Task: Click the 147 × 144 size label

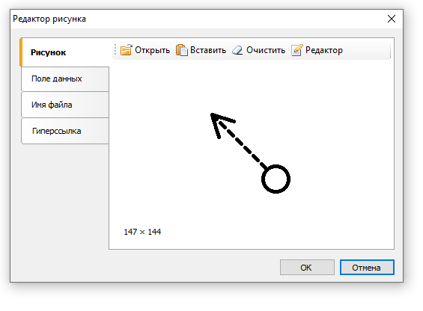Action: tap(142, 232)
